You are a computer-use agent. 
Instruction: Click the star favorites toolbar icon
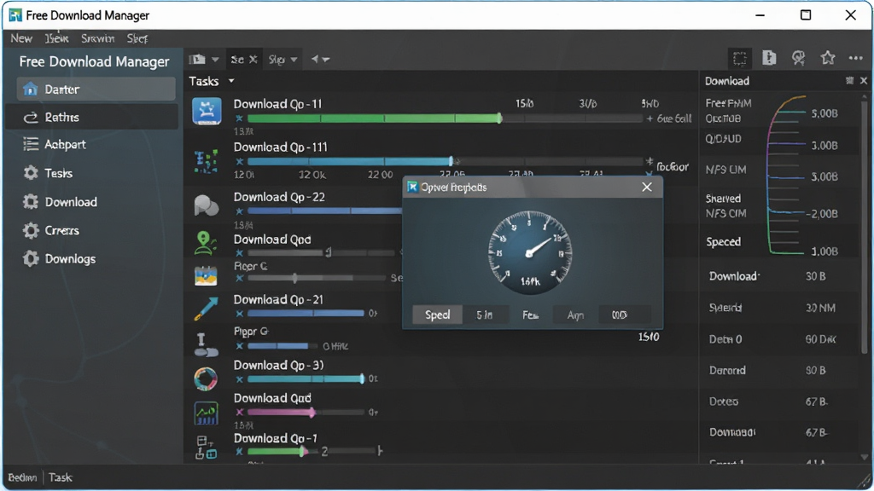pyautogui.click(x=828, y=58)
